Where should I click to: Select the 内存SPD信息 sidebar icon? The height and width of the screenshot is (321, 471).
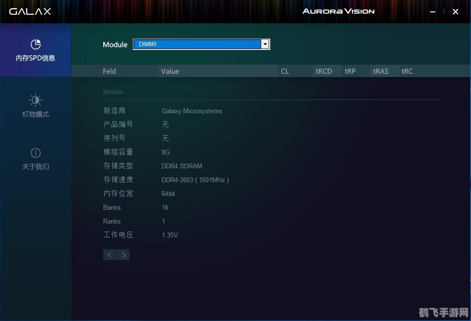[x=35, y=50]
